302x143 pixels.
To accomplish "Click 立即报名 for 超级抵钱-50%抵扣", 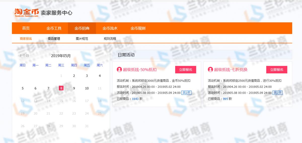I will [186, 70].
